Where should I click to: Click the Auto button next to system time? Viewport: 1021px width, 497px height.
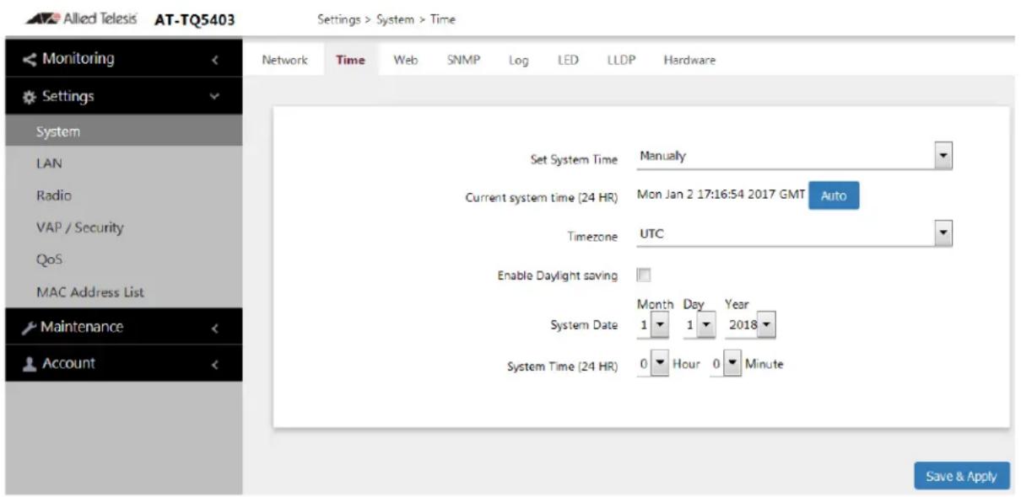834,195
